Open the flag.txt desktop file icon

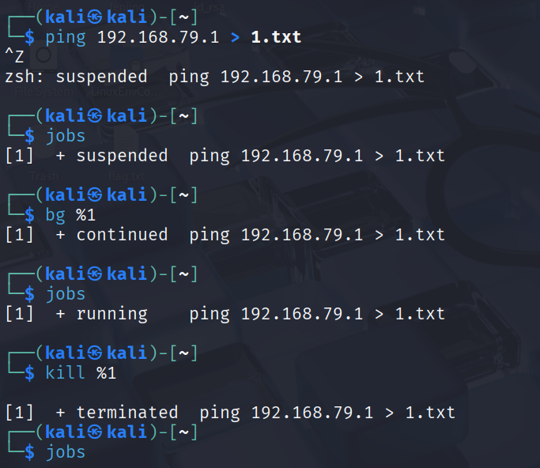point(127,175)
